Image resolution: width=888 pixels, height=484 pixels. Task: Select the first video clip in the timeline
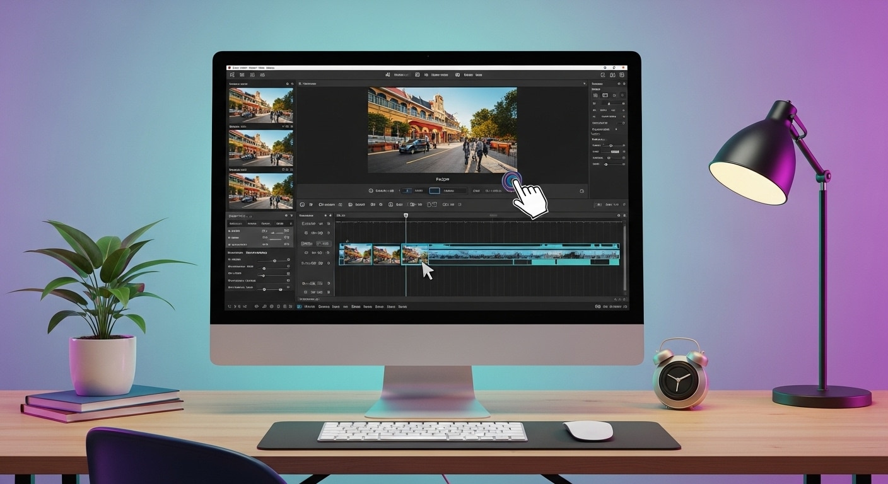coord(356,254)
